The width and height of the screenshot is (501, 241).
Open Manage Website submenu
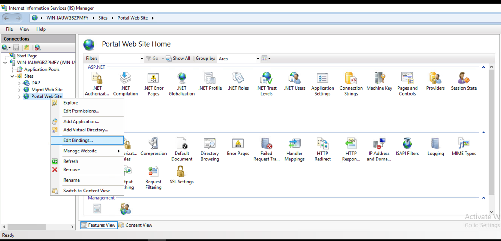pyautogui.click(x=87, y=151)
